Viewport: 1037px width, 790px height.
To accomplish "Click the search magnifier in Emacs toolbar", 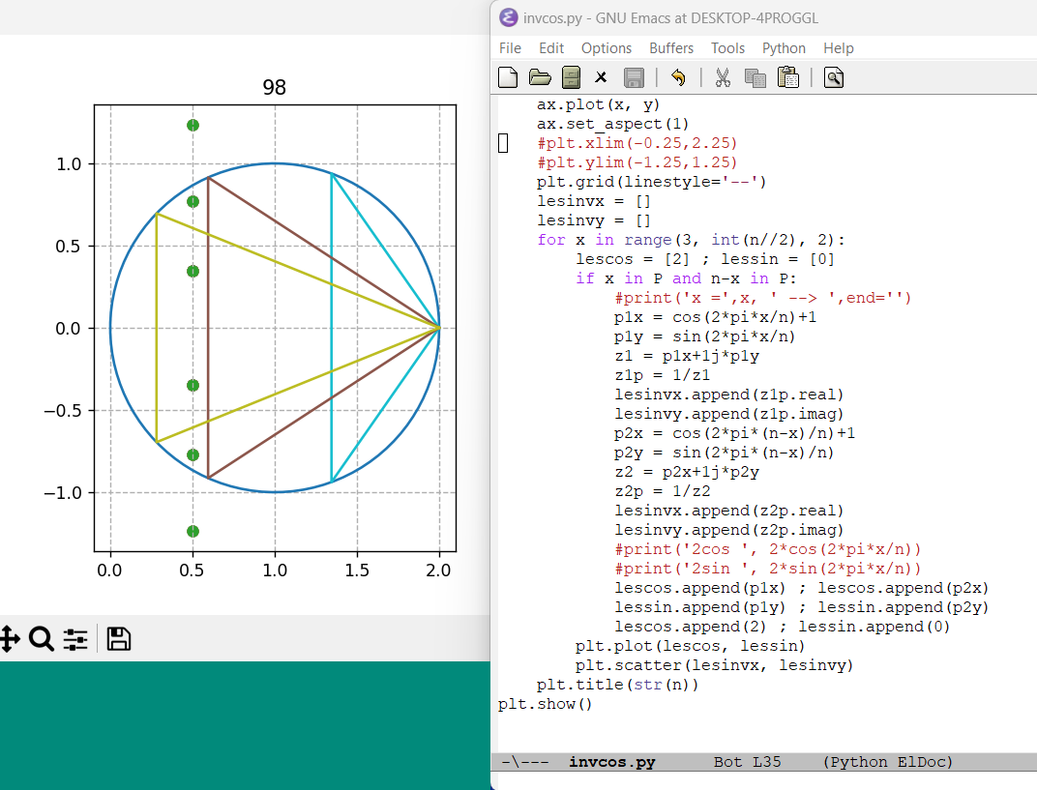I will click(834, 77).
